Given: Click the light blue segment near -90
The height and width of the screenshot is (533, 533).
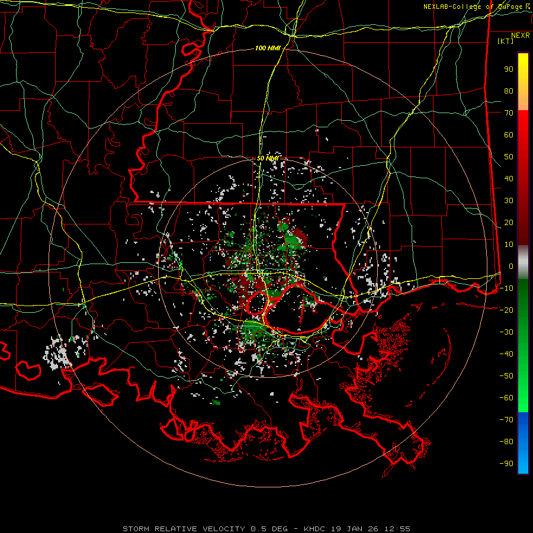Looking at the screenshot, I should [523, 463].
